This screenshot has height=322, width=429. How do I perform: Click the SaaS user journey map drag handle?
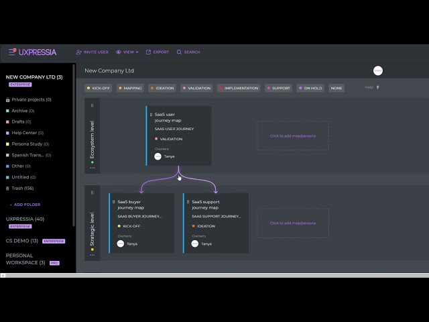tap(151, 115)
